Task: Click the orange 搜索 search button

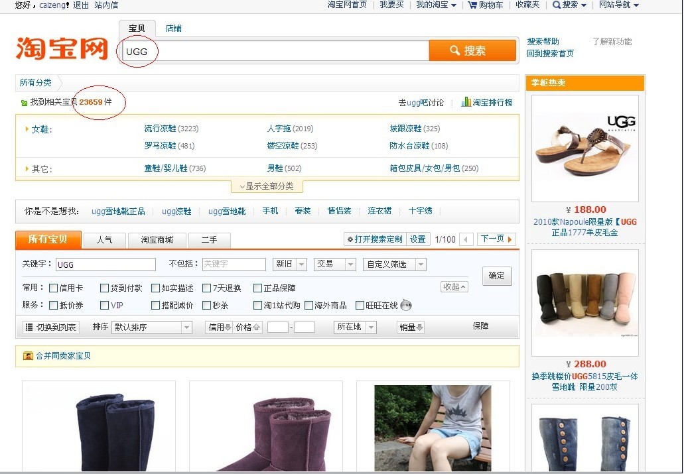Action: 472,51
